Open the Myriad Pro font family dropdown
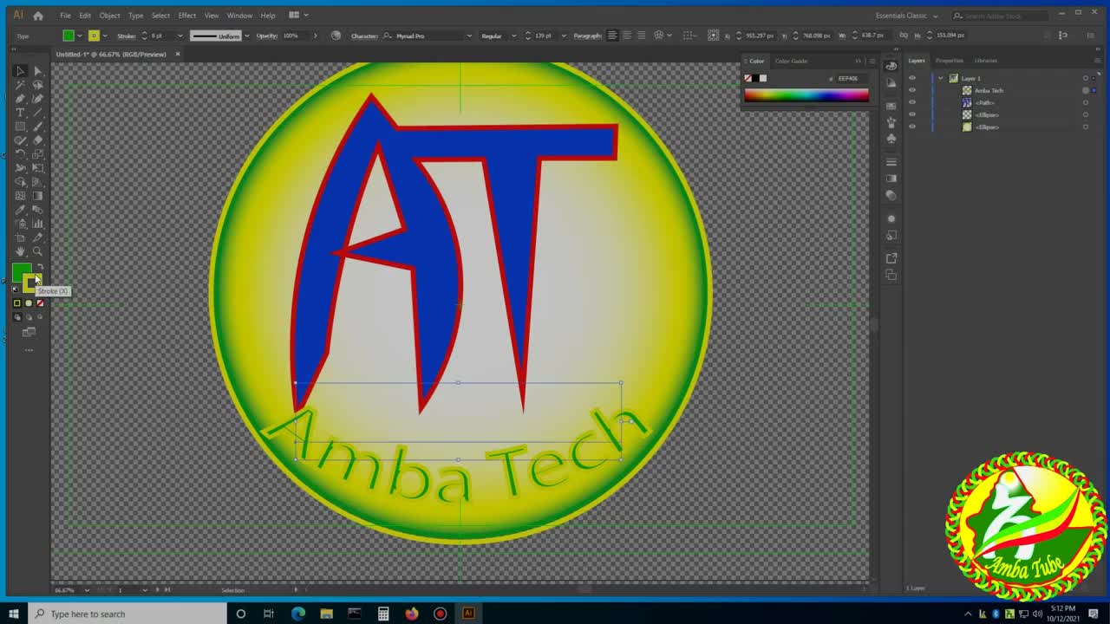This screenshot has height=624, width=1110. pos(469,36)
